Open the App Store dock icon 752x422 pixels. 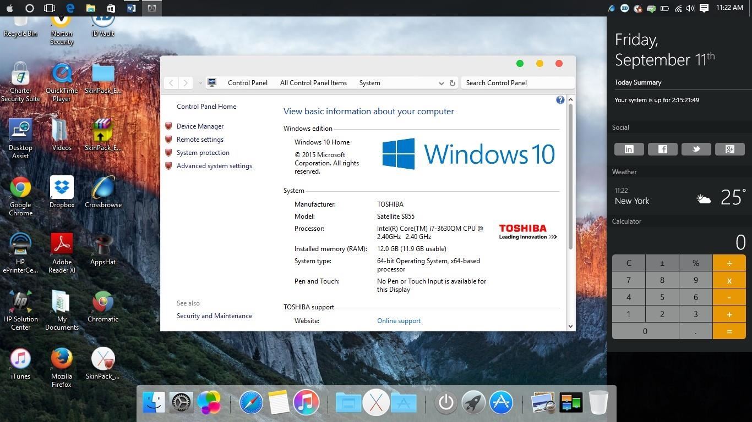(x=501, y=403)
